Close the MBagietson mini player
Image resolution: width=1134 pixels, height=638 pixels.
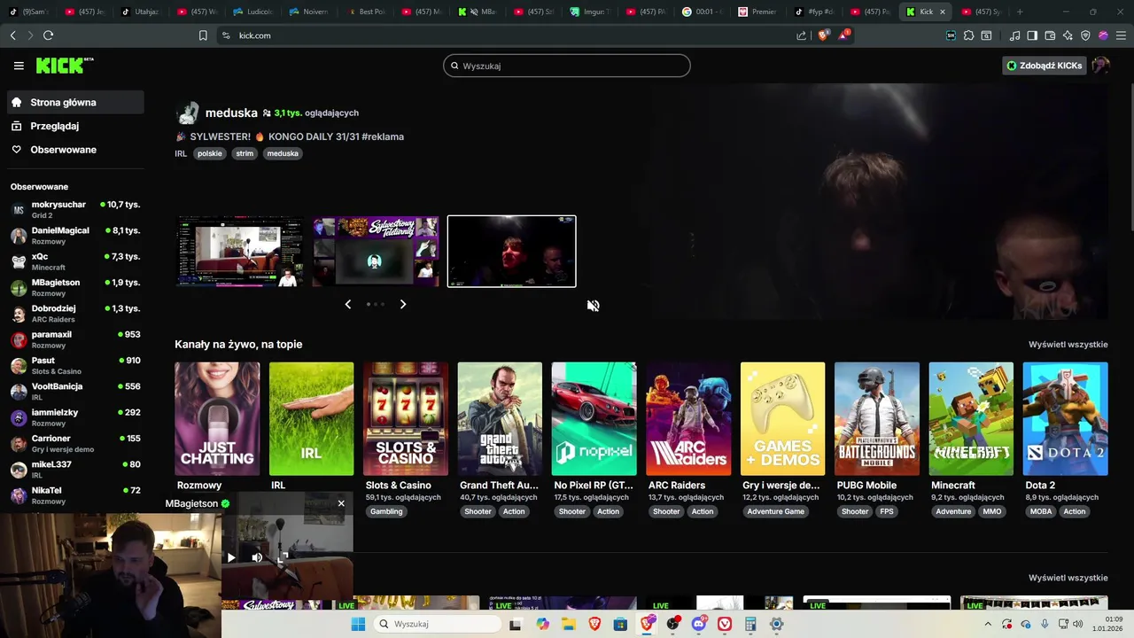(341, 503)
